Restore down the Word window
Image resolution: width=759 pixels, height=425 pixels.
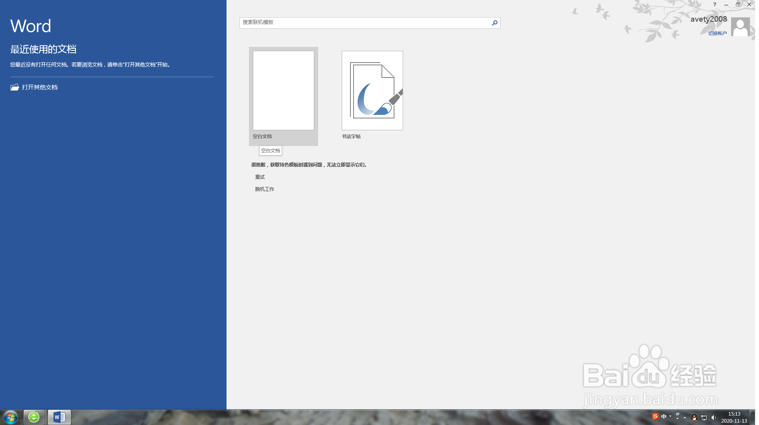(x=738, y=4)
